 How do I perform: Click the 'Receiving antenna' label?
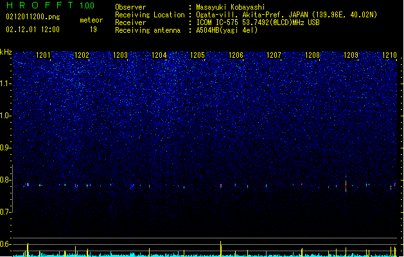click(x=148, y=30)
